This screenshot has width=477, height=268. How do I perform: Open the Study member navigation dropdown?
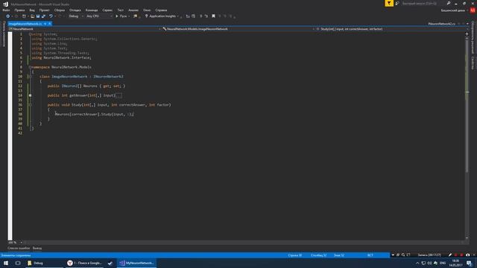click(391, 29)
